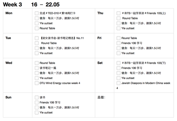The image size is (177, 121).
Task: Mark Jewish Diaspora in Modern China done
Action: coord(118,83)
